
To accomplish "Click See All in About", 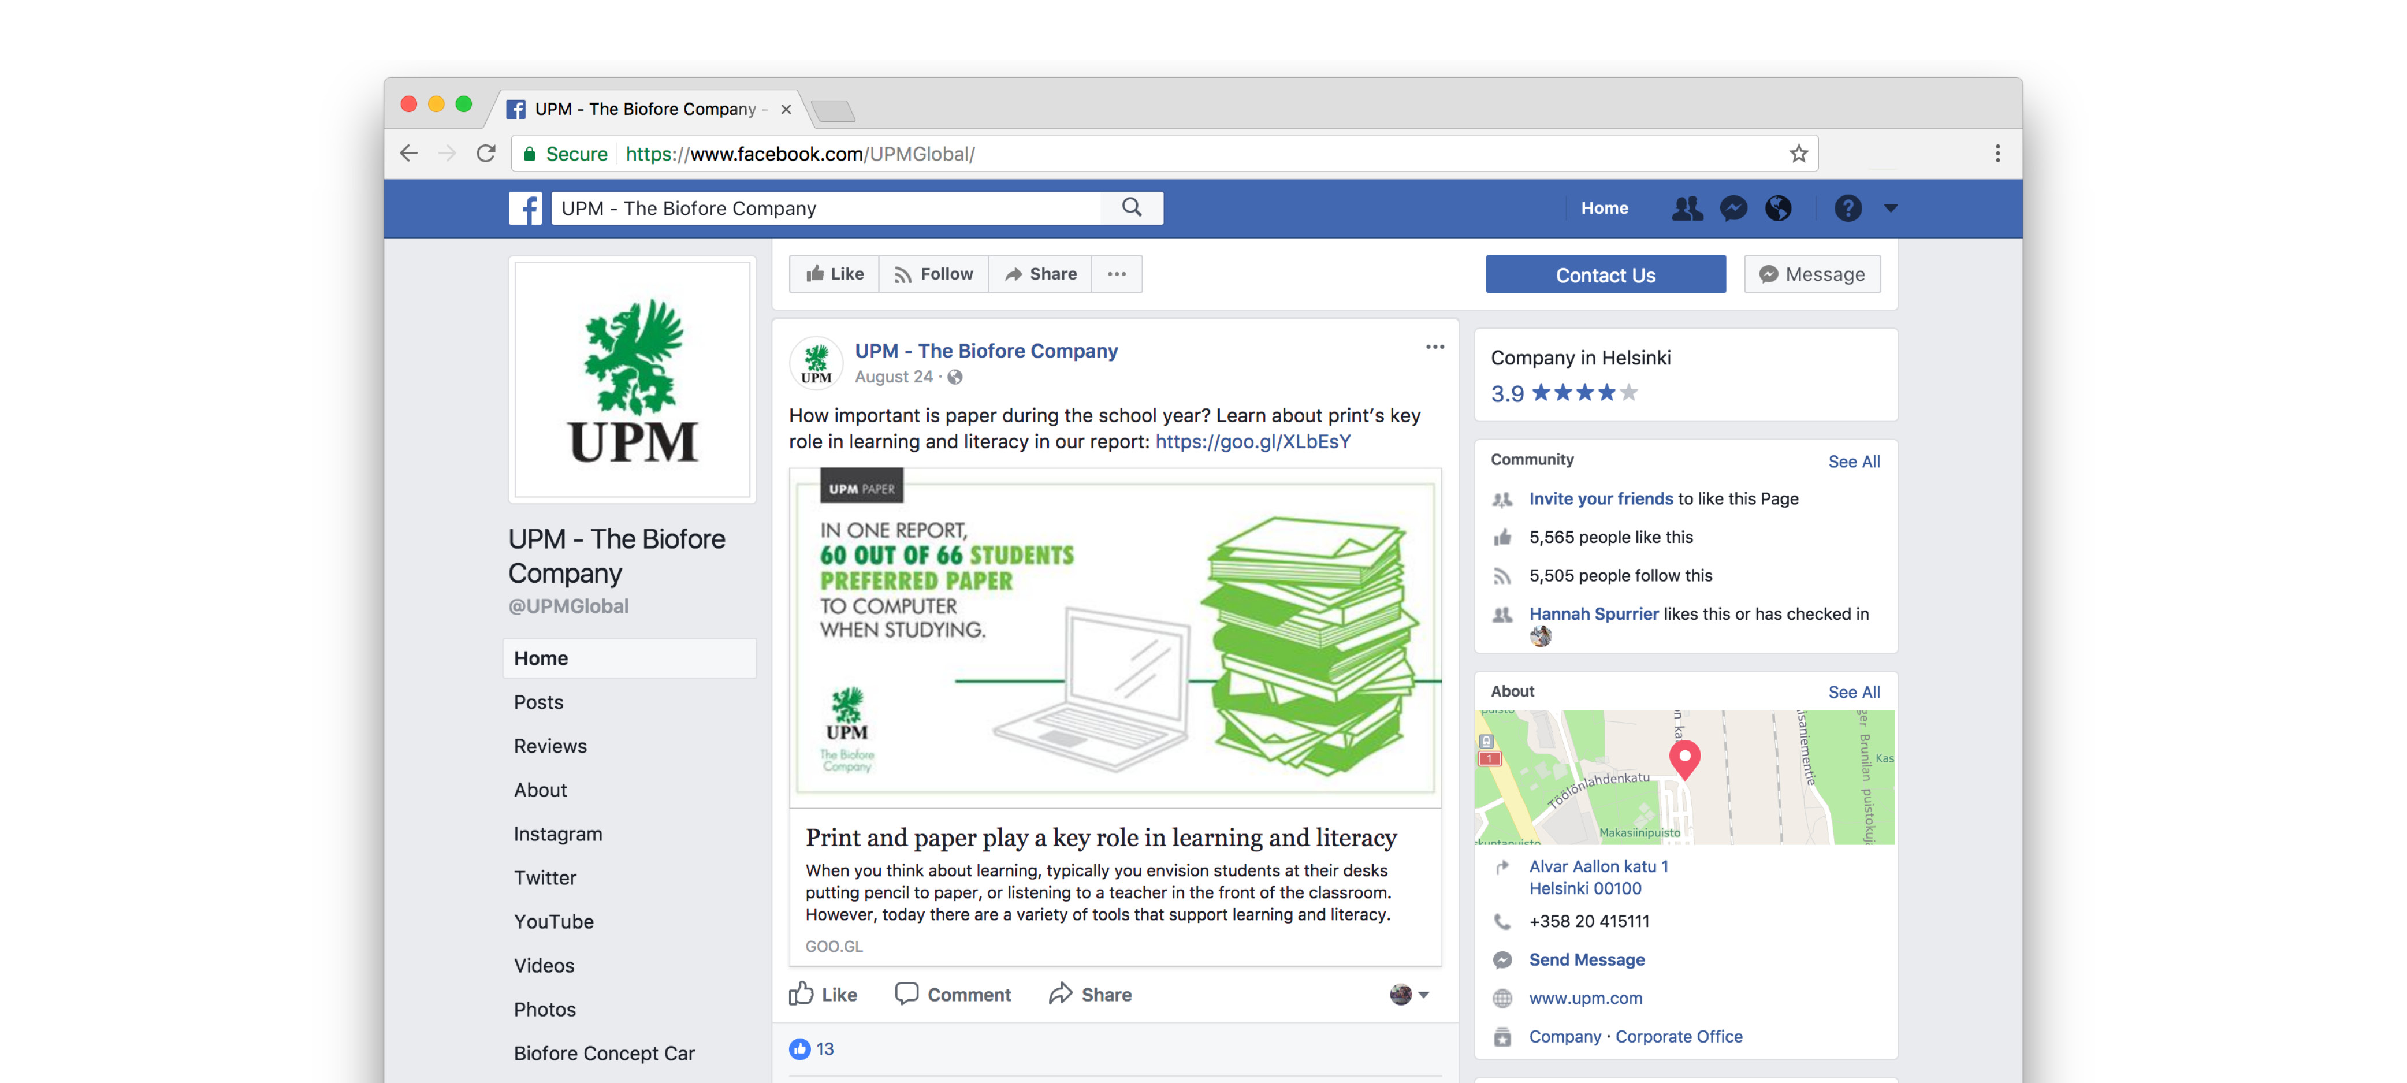I will click(x=1854, y=693).
